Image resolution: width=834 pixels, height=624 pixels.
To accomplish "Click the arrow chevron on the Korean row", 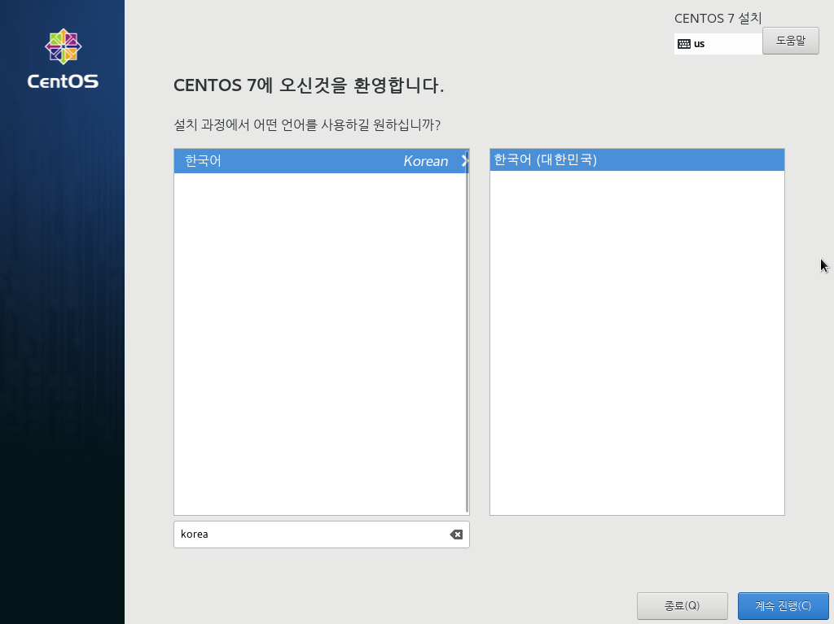I will point(464,161).
